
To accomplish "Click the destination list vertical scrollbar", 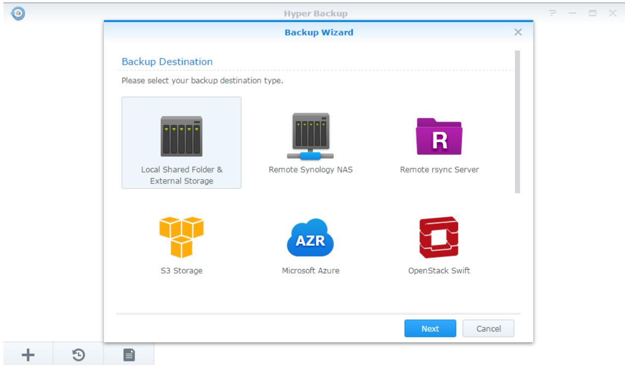I will pos(518,122).
